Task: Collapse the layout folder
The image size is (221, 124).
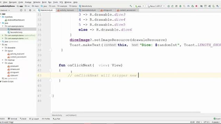Action: [x=3, y=51]
